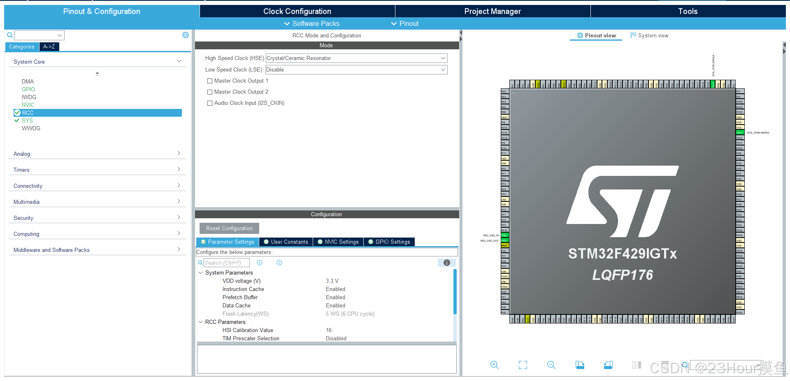Click the zoom out icon below the chip
Screen dimensions: 790x381
pyautogui.click(x=551, y=365)
